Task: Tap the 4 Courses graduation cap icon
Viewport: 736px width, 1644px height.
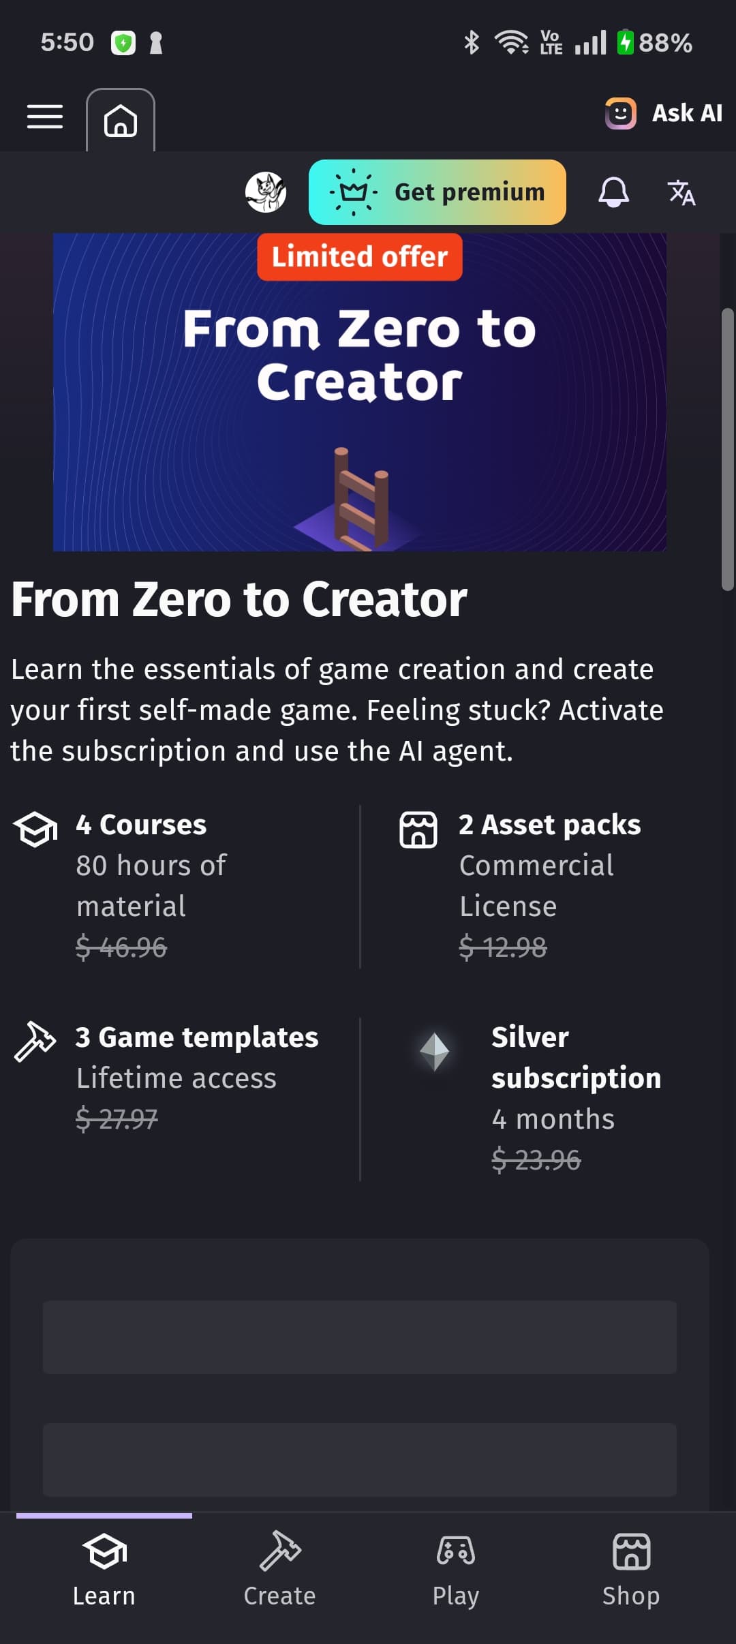Action: coord(35,829)
